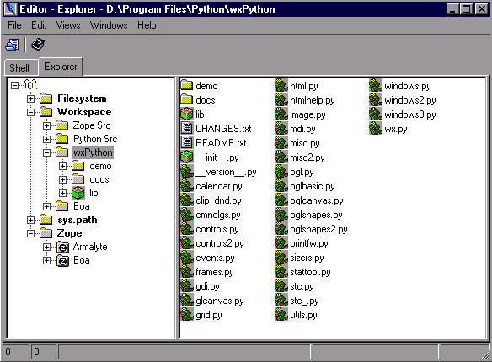The height and width of the screenshot is (362, 492).
Task: Select the demo folder icon in file list
Action: [x=187, y=85]
